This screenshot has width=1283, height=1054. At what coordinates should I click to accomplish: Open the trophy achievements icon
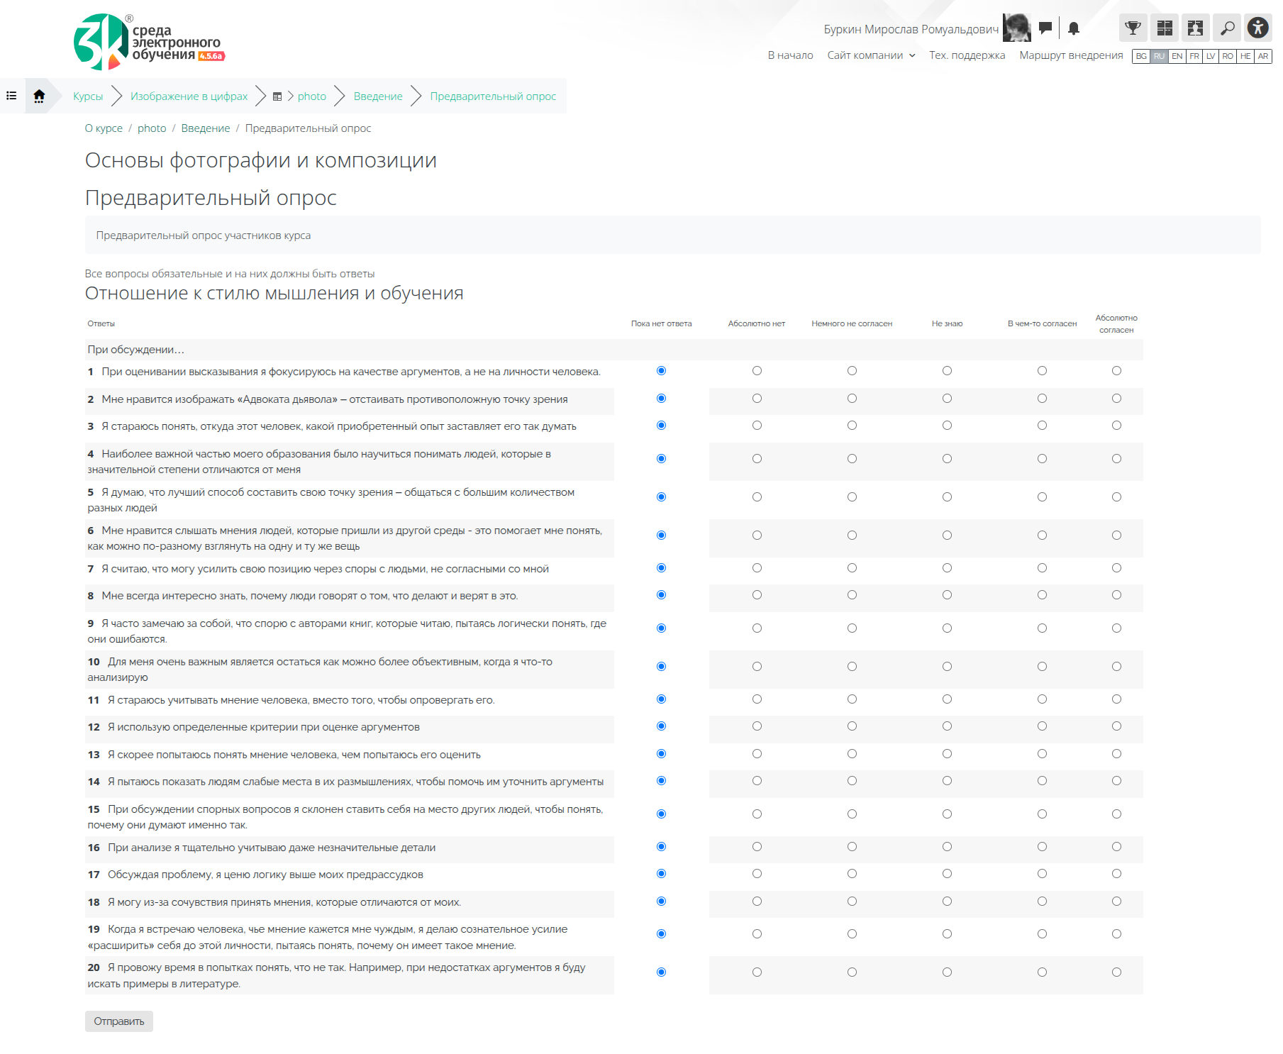click(x=1133, y=28)
